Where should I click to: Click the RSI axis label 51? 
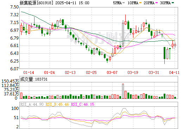[16, 118]
